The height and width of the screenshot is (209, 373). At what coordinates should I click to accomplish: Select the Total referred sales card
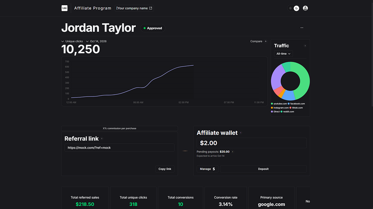[85, 198]
